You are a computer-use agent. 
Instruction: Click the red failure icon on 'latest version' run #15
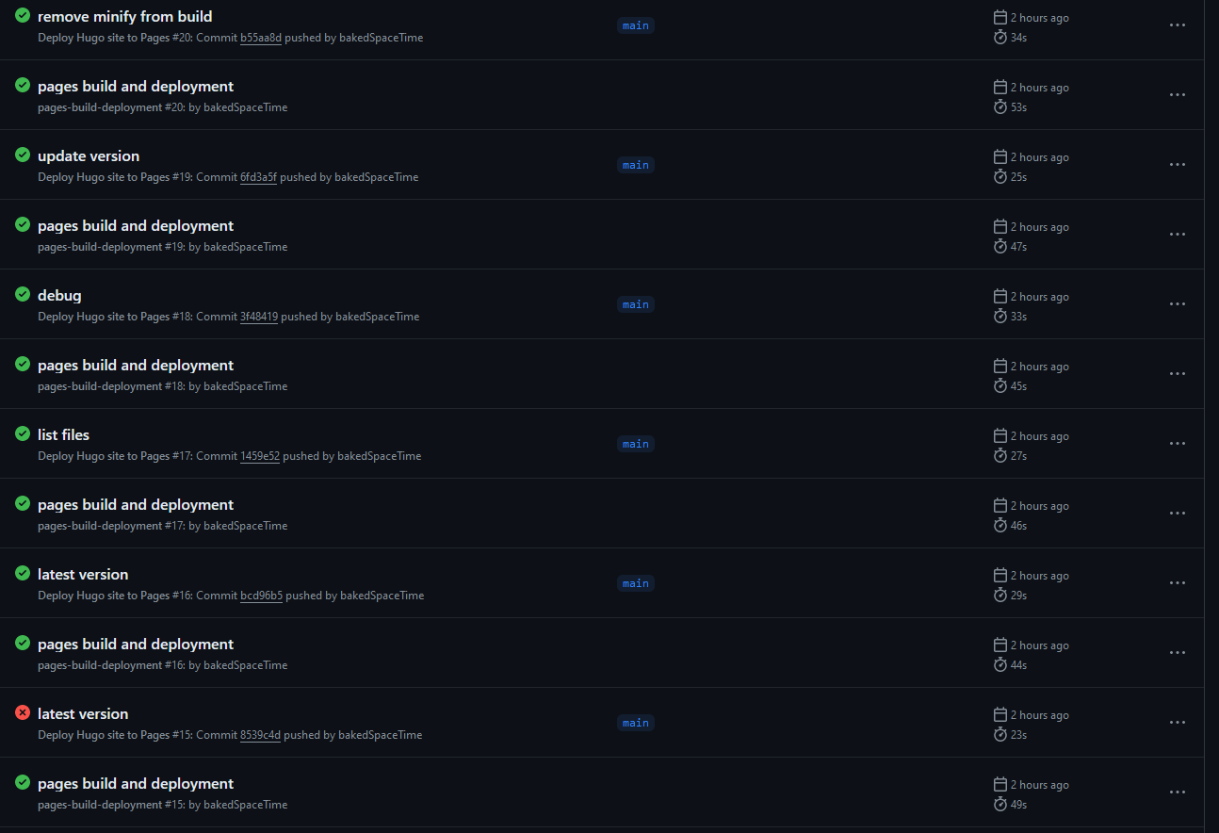coord(22,712)
